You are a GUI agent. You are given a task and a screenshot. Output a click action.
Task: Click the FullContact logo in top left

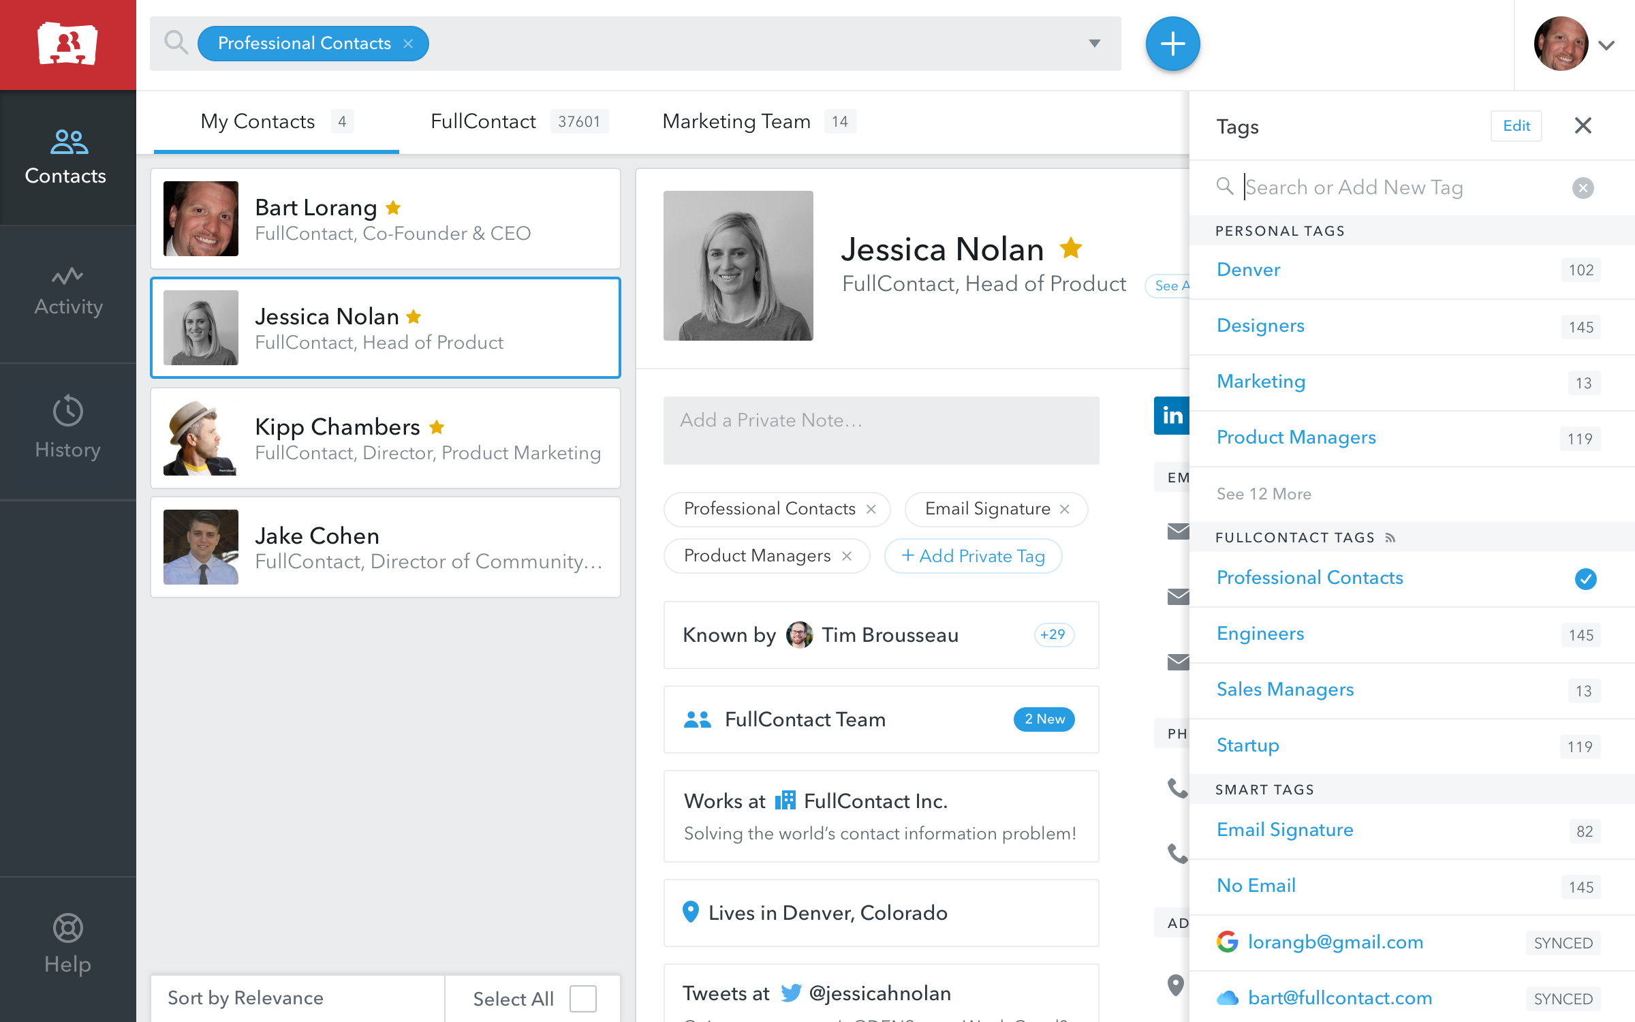pyautogui.click(x=67, y=44)
